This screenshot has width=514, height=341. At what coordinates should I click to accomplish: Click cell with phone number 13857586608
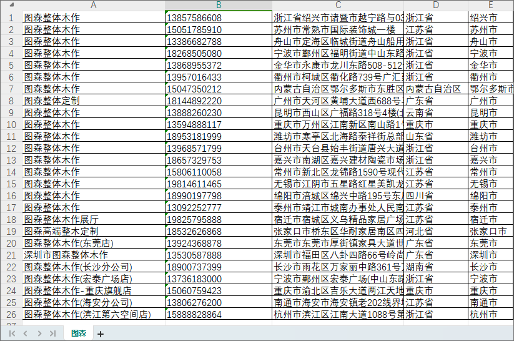(x=219, y=17)
